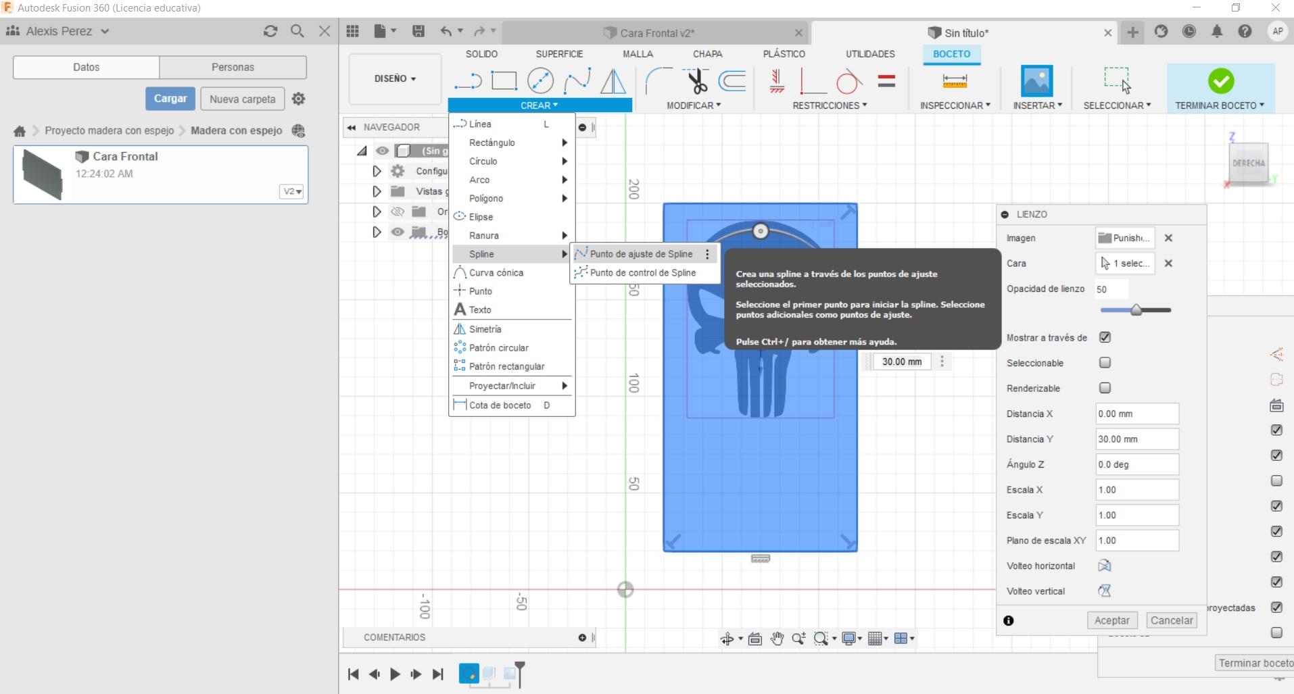Viewport: 1294px width, 694px height.
Task: Open the V2 version dropdown
Action: (291, 191)
